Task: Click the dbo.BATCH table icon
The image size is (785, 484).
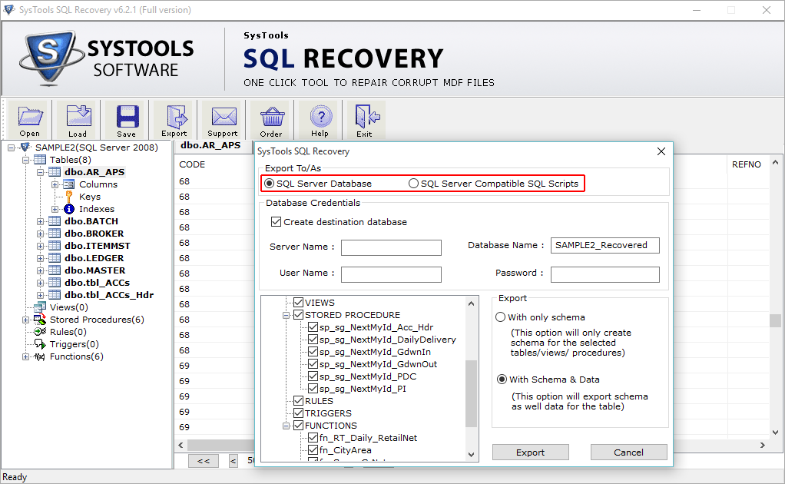Action: [55, 221]
